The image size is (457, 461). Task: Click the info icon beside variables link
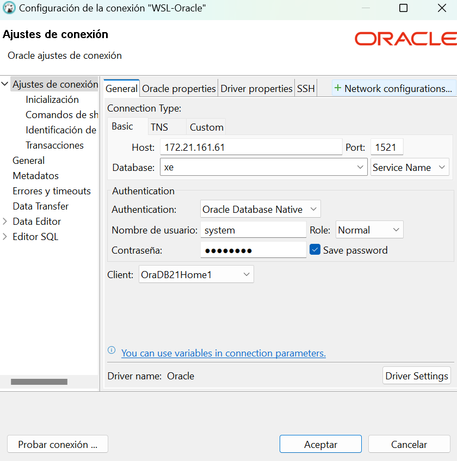[112, 350]
